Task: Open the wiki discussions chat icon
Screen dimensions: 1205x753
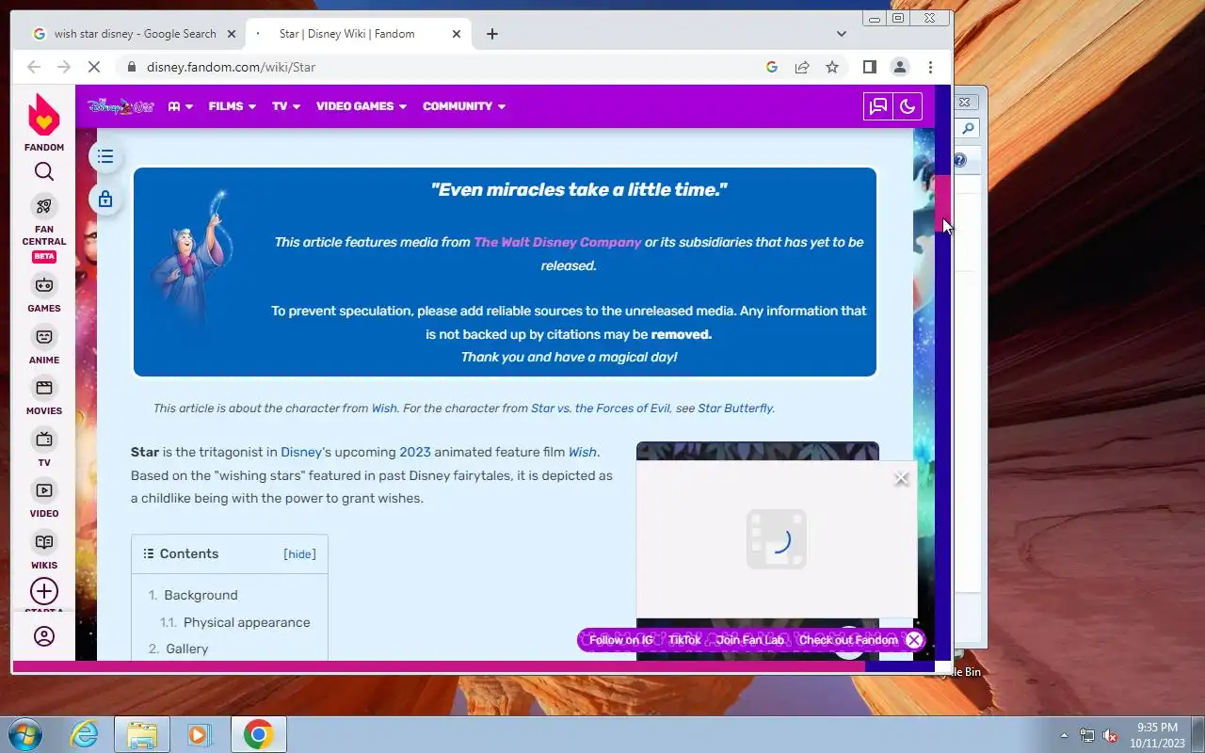Action: coord(878,106)
